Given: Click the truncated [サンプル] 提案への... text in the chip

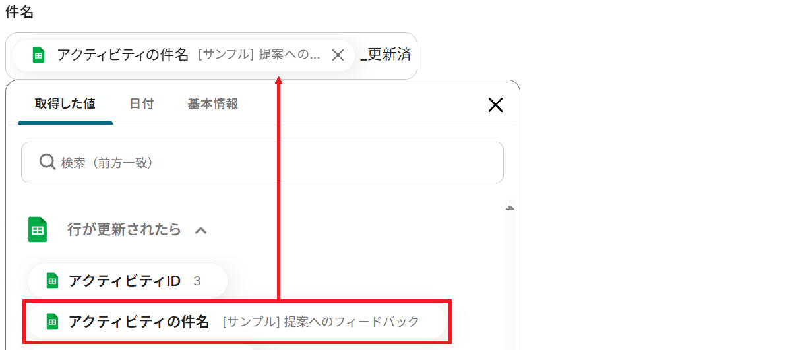Looking at the screenshot, I should [259, 55].
